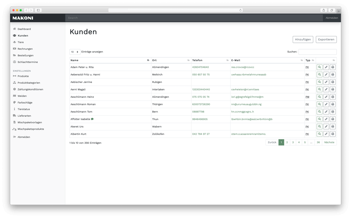Viewport: 351px width, 218px height.
Task: Open the details magnifier for Albertin Kurt
Action: [319, 134]
